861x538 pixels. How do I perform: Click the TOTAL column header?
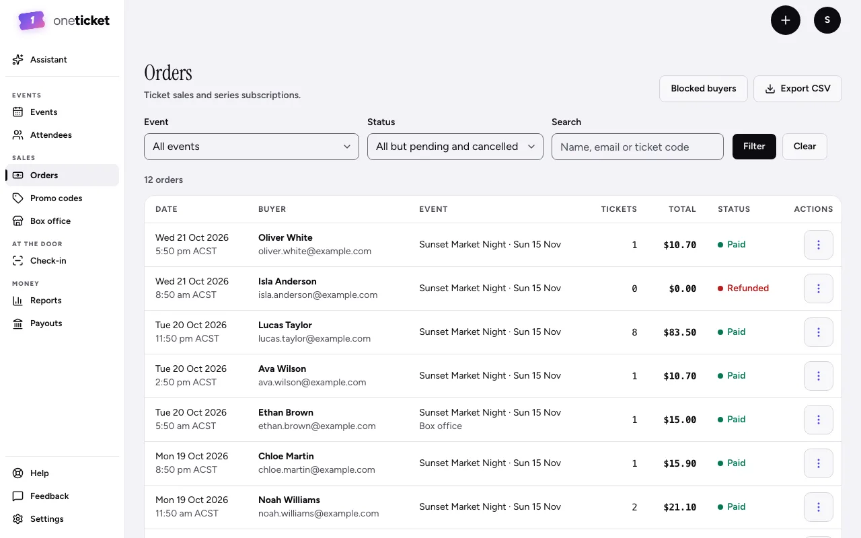click(682, 209)
